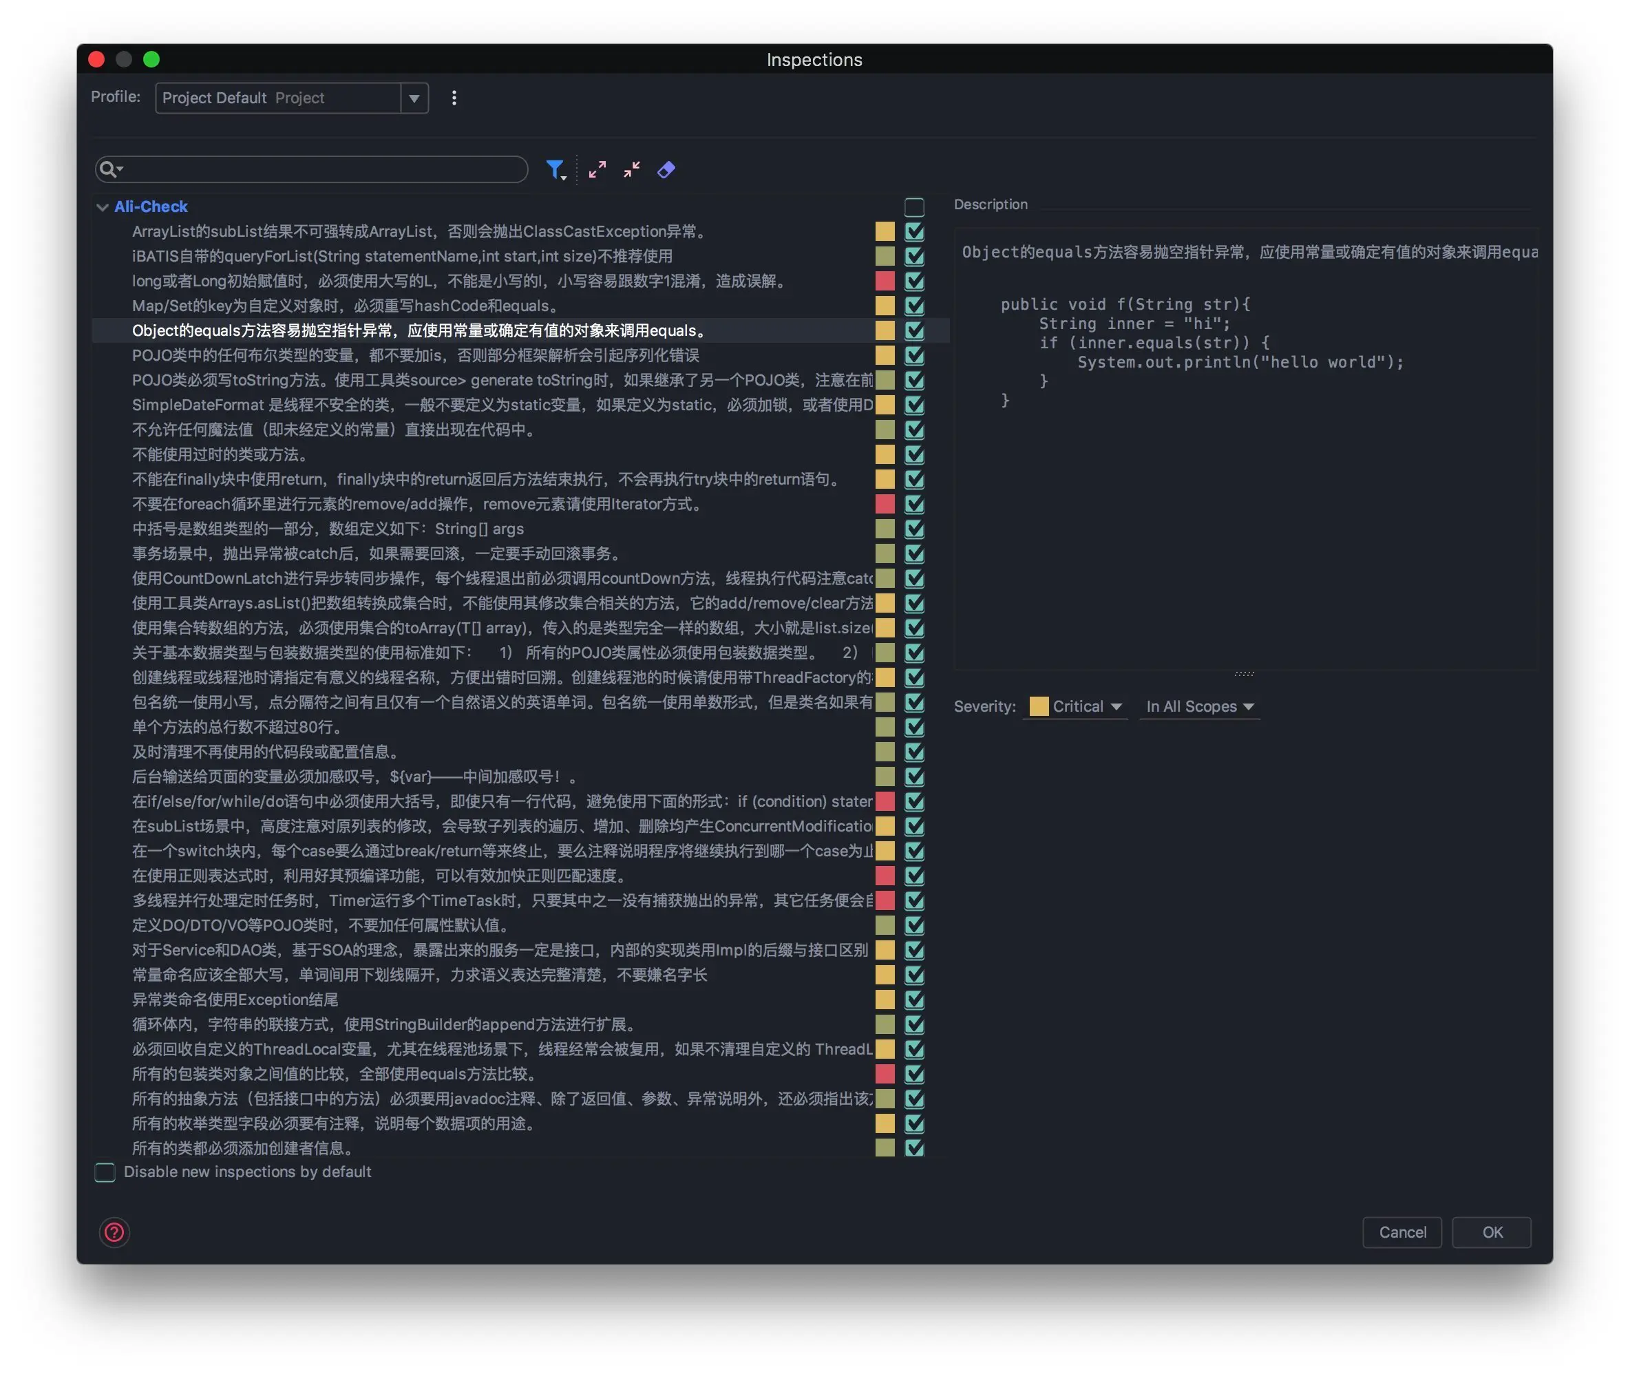1630x1374 pixels.
Task: Open the Project Default profile dropdown
Action: point(414,98)
